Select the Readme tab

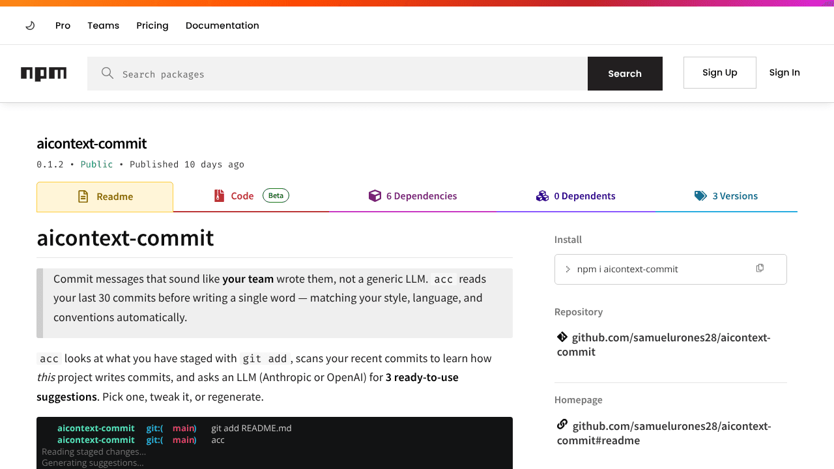[x=105, y=197]
